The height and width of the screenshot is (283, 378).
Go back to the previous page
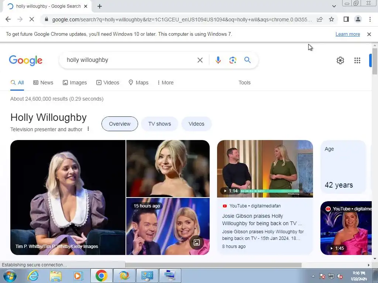[x=8, y=19]
